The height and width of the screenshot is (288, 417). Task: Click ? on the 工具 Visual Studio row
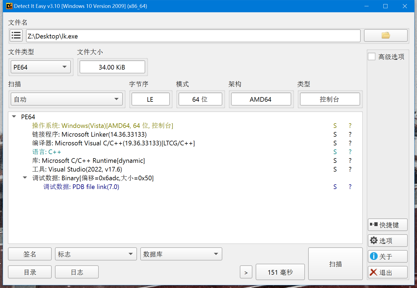350,169
